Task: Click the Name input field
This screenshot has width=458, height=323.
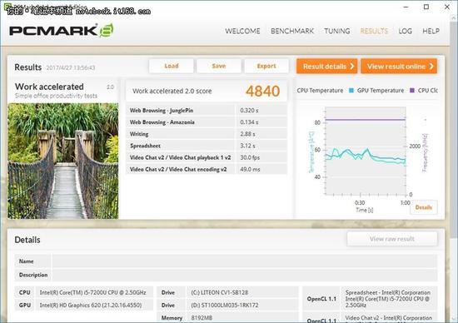Action: click(x=245, y=261)
